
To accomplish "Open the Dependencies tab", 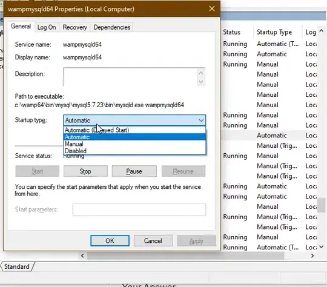I will click(x=112, y=27).
